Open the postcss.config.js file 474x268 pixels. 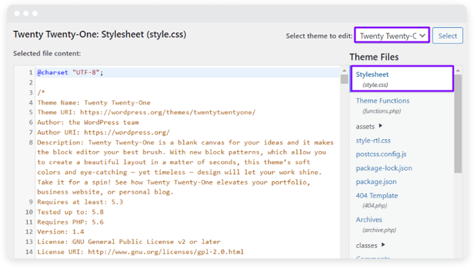click(x=381, y=154)
